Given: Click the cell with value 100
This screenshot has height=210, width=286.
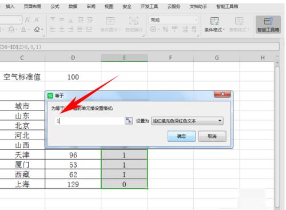Looking at the screenshot, I should pyautogui.click(x=73, y=77).
